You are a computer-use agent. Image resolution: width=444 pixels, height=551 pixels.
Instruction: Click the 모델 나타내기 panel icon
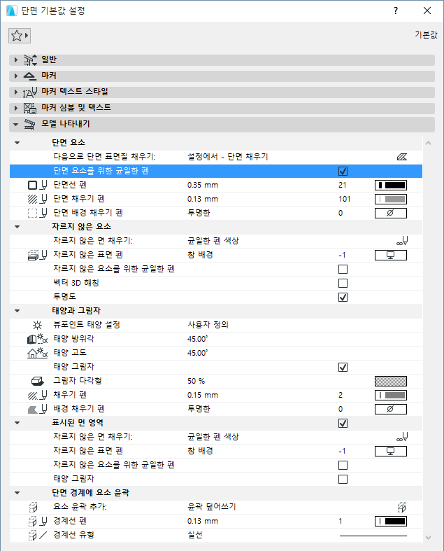(30, 124)
